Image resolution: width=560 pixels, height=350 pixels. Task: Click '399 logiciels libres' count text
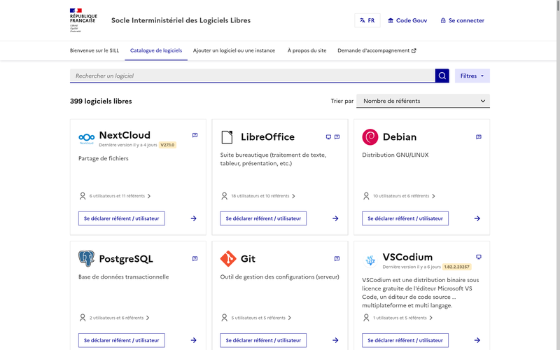[101, 101]
